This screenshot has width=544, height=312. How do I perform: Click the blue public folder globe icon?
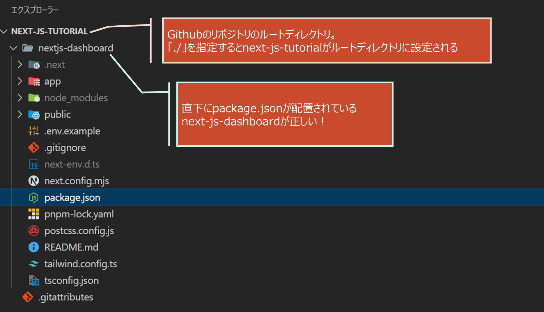click(x=34, y=114)
